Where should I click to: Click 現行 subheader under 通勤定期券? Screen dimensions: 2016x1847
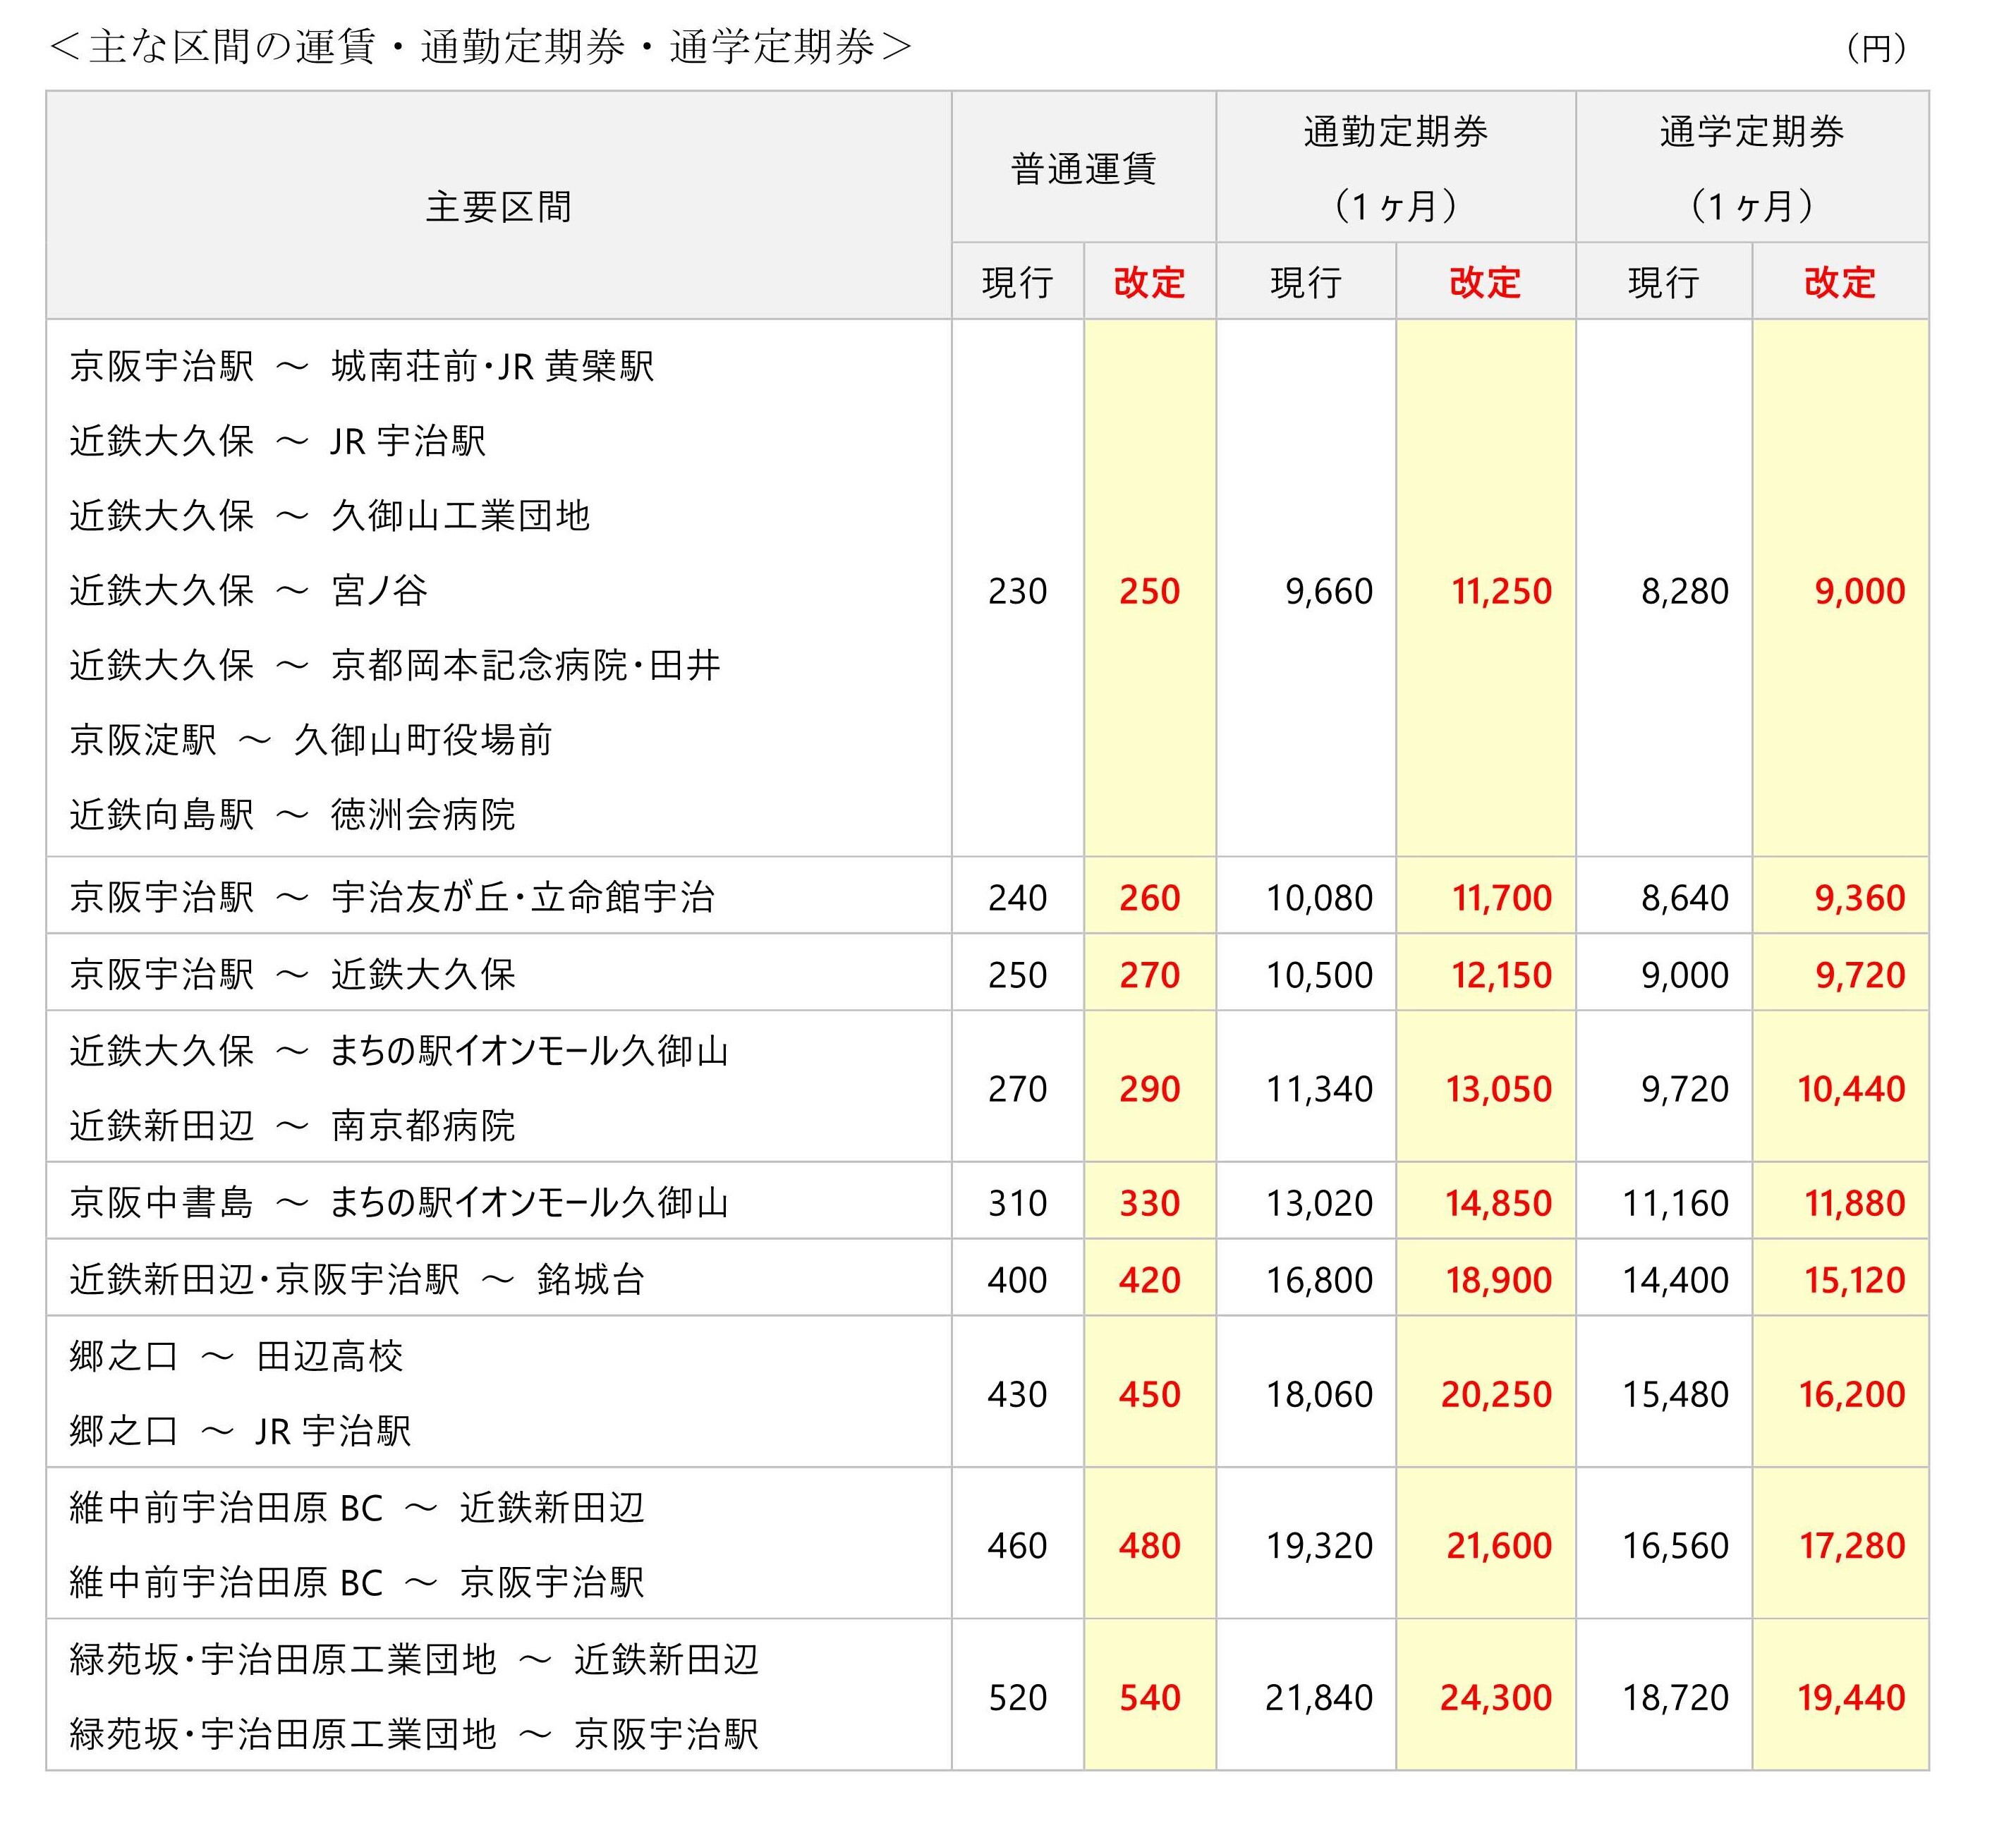[x=1306, y=282]
